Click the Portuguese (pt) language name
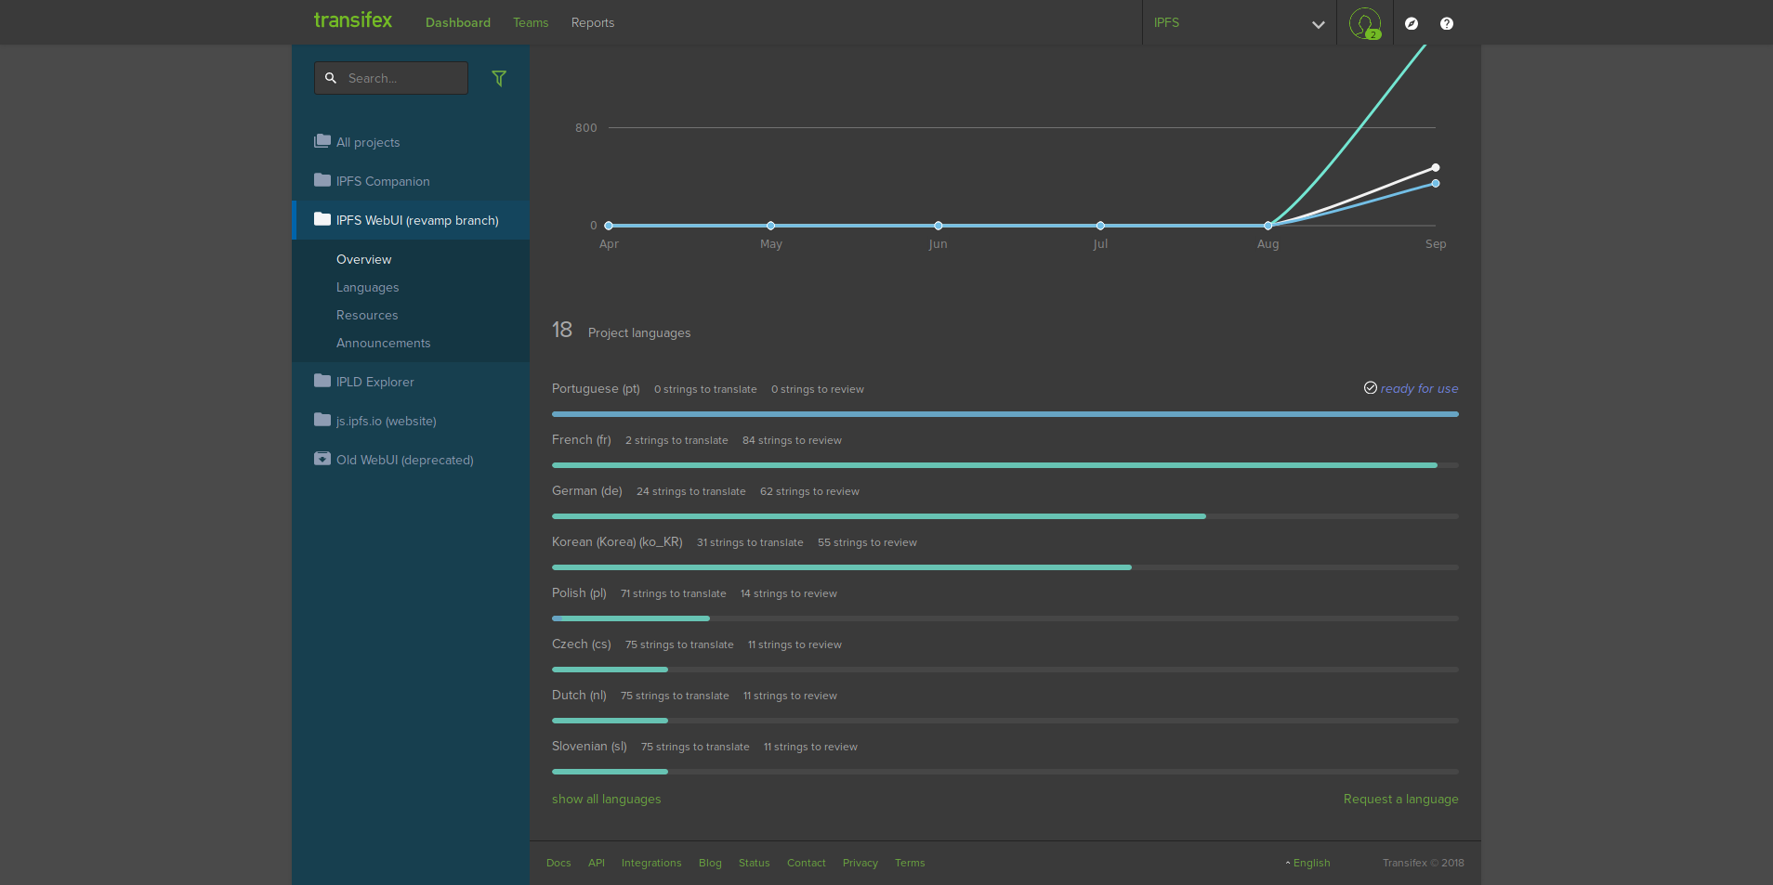The image size is (1773, 885). point(596,388)
